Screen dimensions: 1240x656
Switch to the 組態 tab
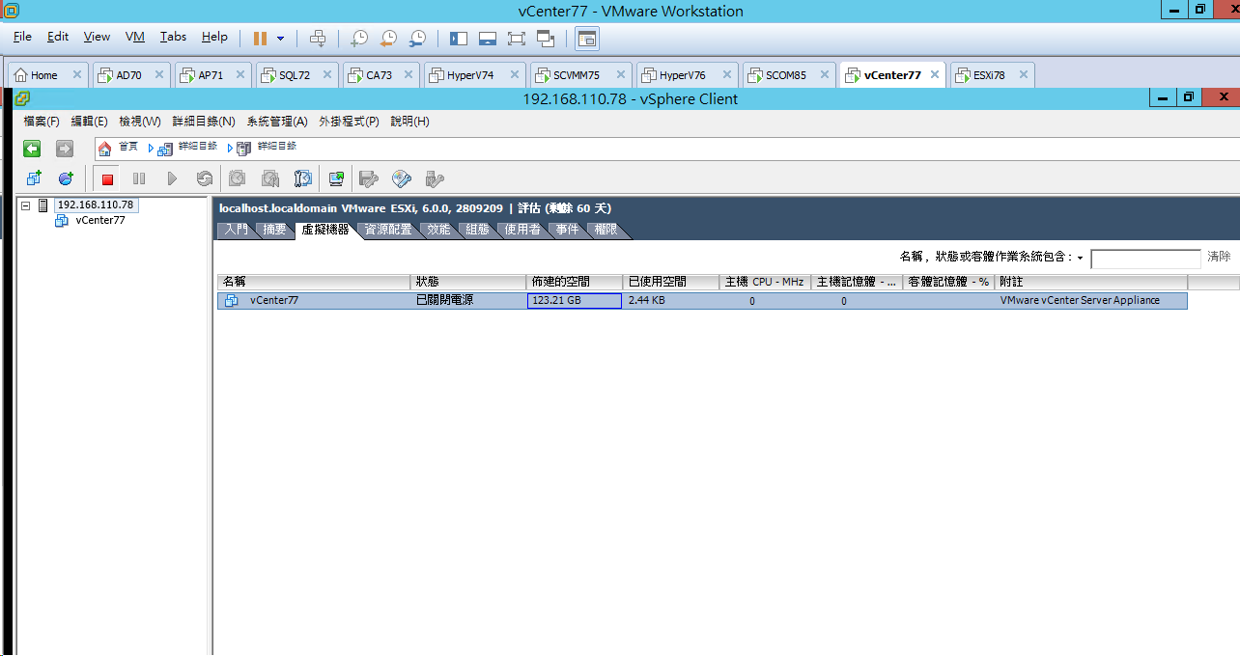(x=477, y=230)
